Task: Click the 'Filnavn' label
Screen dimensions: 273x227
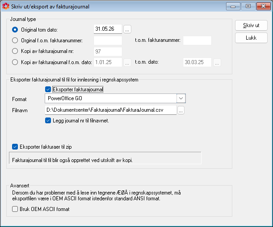Action: [x=20, y=110]
